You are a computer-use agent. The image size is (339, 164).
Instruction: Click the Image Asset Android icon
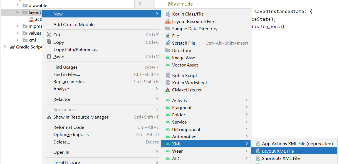coord(168,58)
